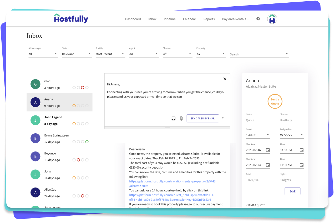The image size is (334, 223).
Task: Select the green status circle for Bruce Springsteen
Action: tap(87, 142)
